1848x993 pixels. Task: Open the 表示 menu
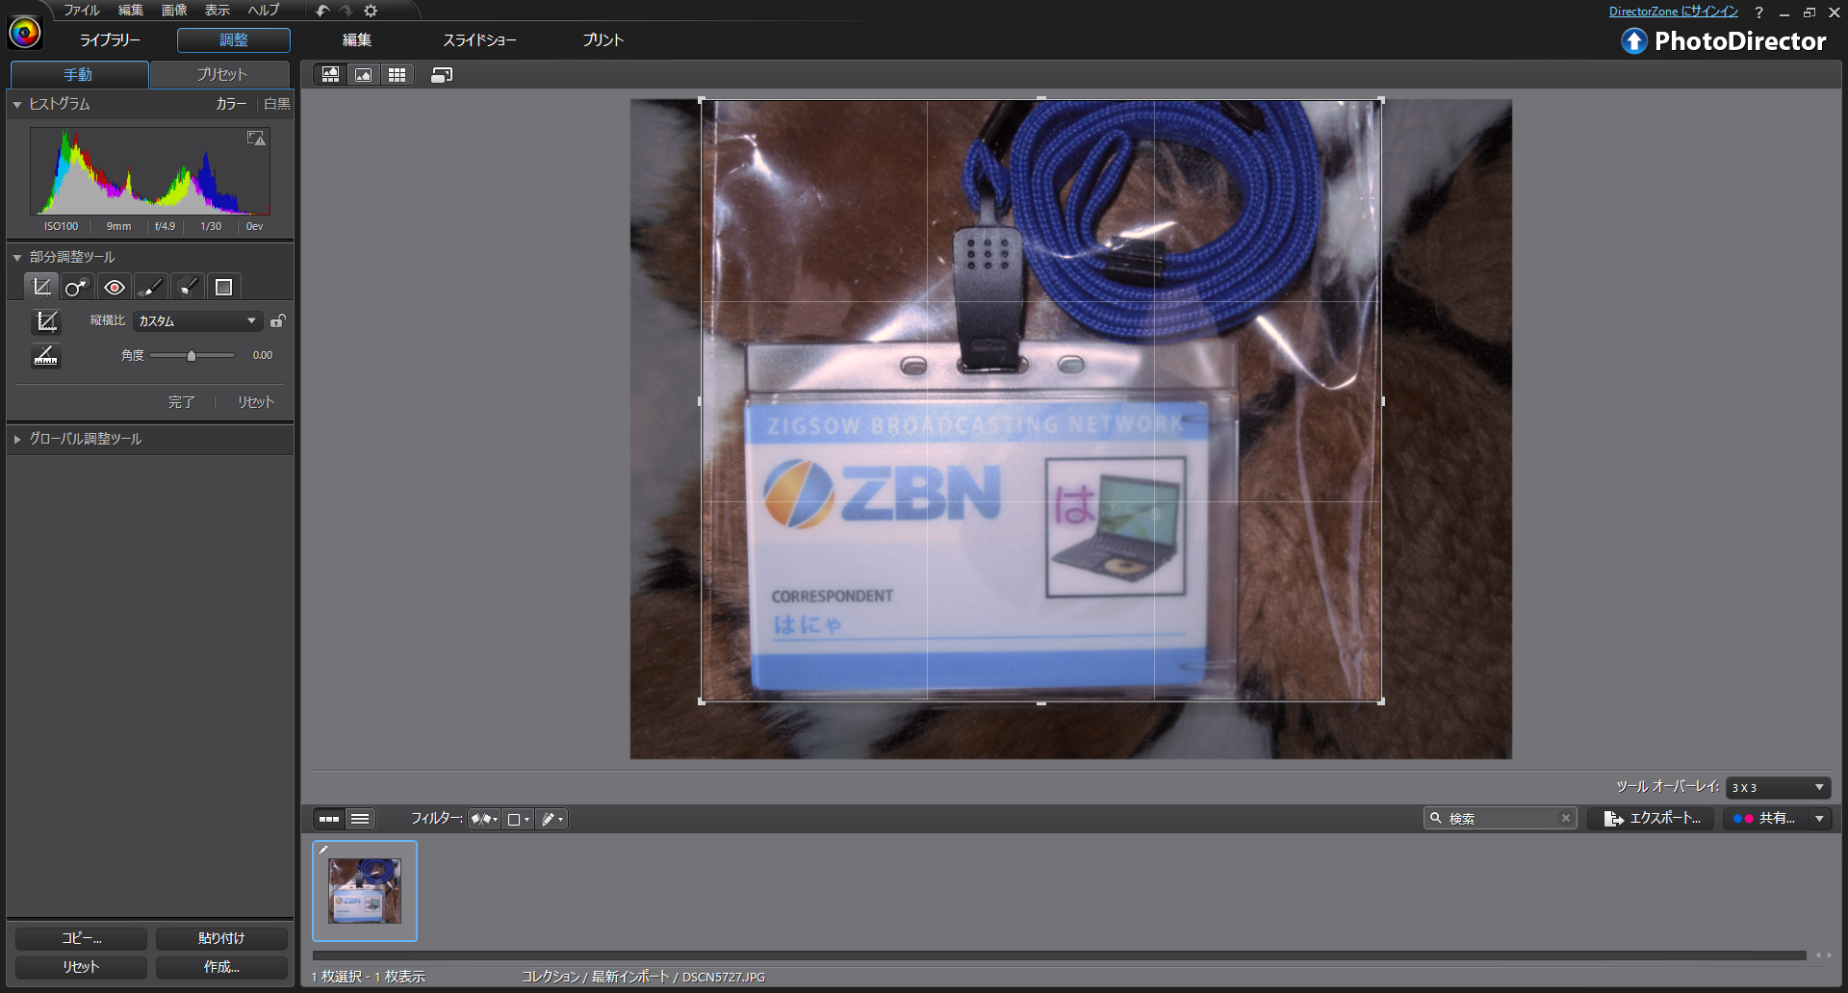point(218,11)
